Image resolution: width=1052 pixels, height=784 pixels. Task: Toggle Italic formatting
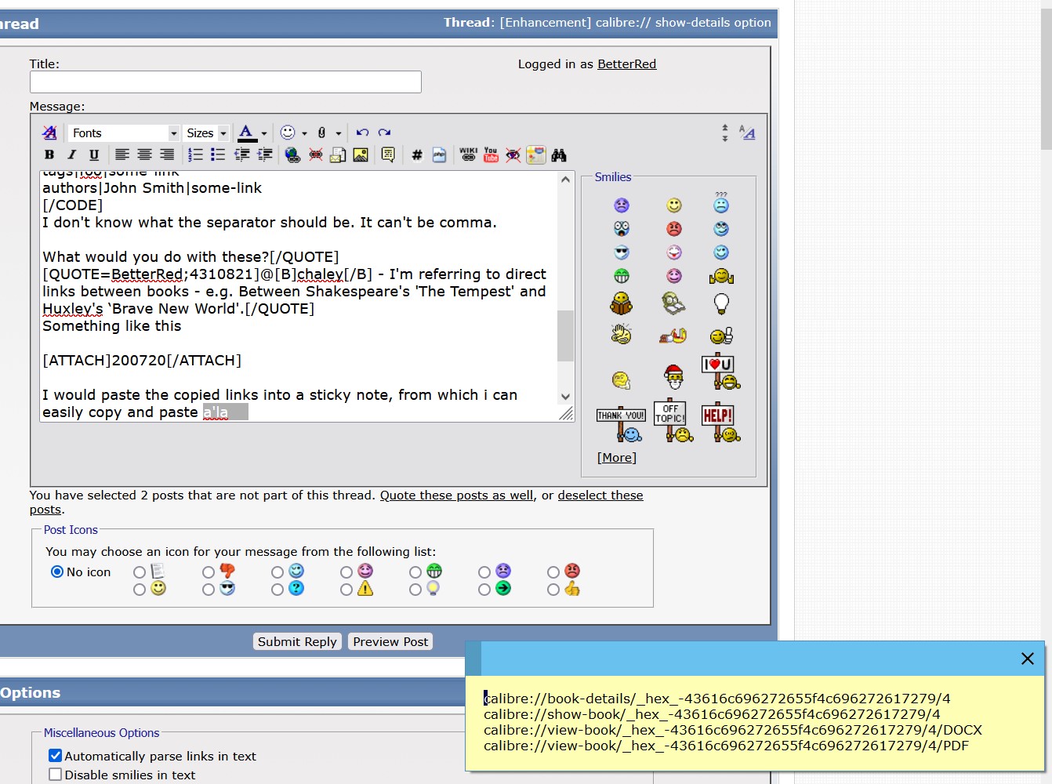[x=71, y=155]
